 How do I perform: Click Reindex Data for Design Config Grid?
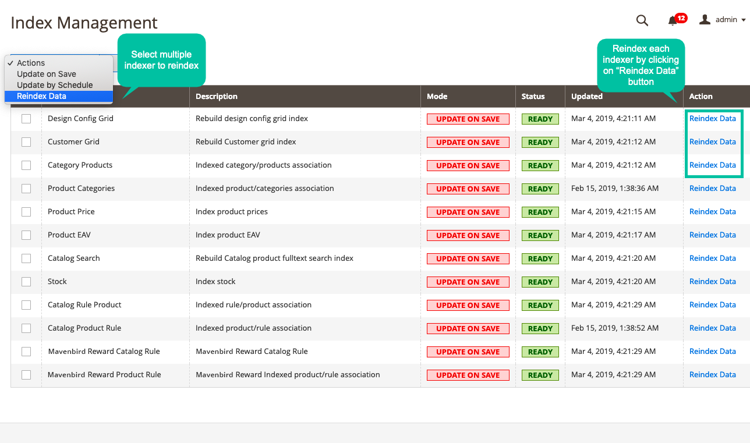pos(713,118)
